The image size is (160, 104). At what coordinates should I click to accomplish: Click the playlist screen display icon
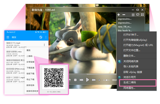click(x=138, y=15)
